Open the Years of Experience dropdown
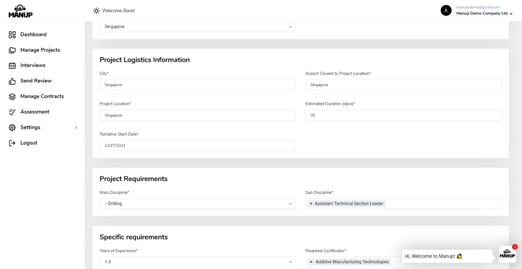The width and height of the screenshot is (522, 269). [x=197, y=262]
